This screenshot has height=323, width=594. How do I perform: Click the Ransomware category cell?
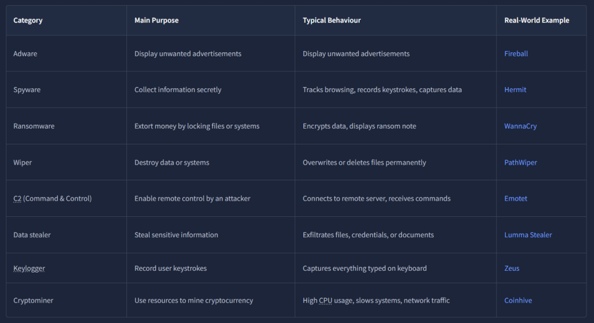click(x=32, y=126)
